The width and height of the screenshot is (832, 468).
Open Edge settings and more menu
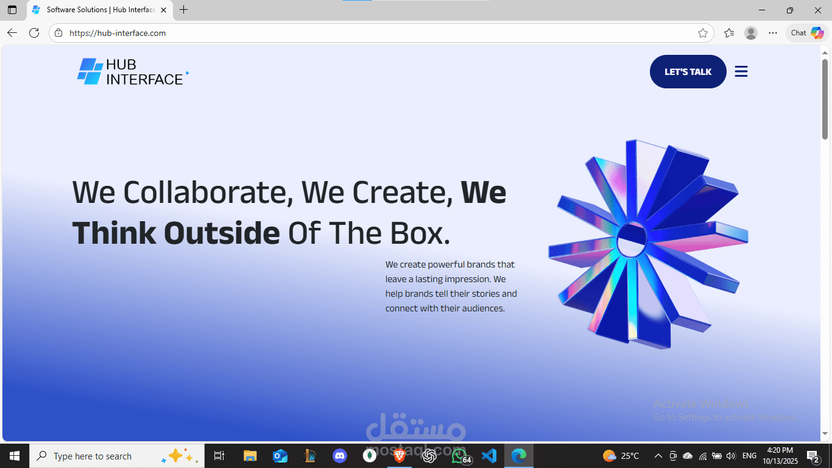point(773,33)
